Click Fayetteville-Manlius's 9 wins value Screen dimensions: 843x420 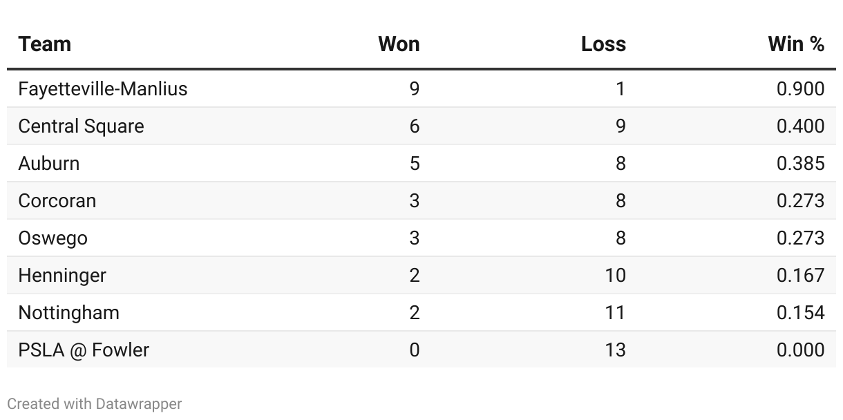pyautogui.click(x=415, y=89)
